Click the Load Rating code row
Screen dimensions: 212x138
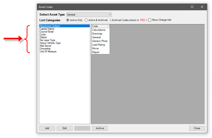99,45
